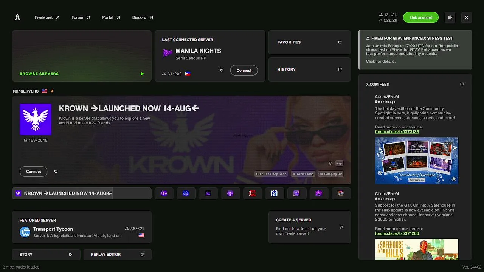Click '2 mod packs loaded' status text

pos(21,267)
